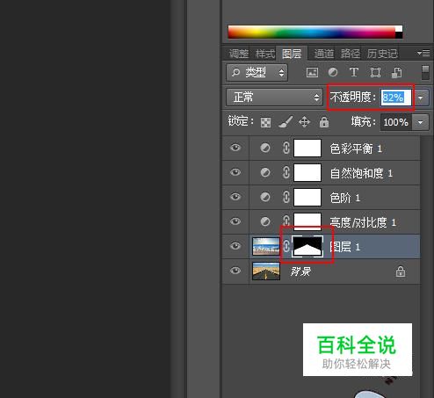The height and width of the screenshot is (398, 434).
Task: Click the 不透明度 value field
Action: [x=396, y=98]
